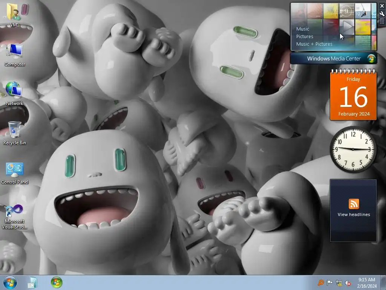Click View headlines in the feed gadget

[x=354, y=214]
